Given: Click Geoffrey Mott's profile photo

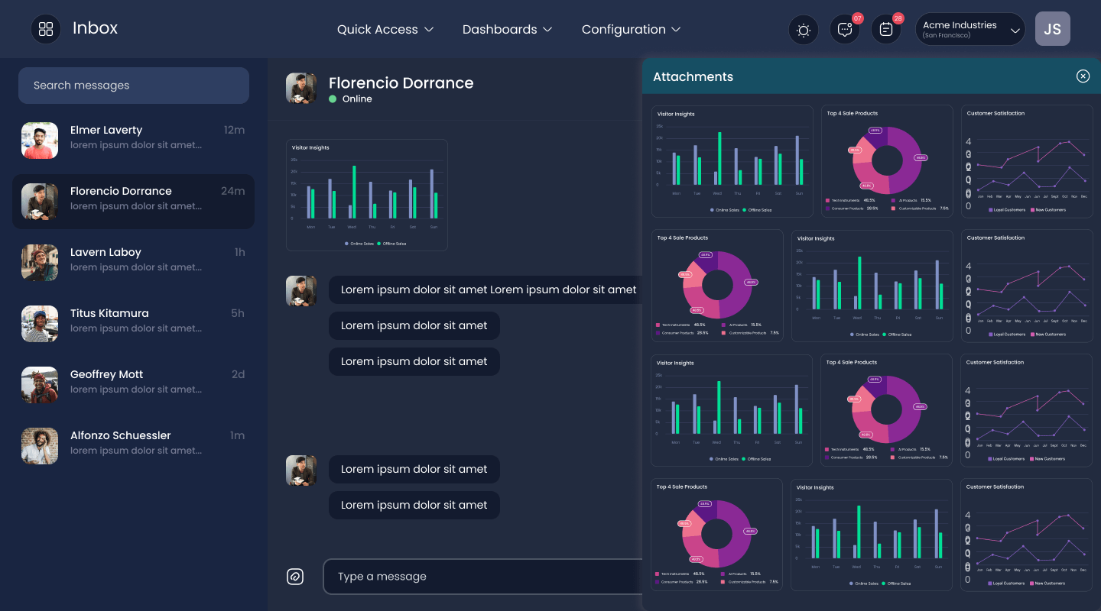Looking at the screenshot, I should click(x=40, y=385).
